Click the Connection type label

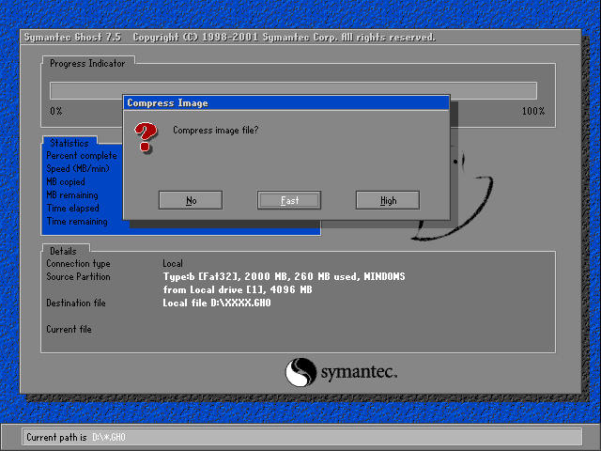click(x=78, y=263)
